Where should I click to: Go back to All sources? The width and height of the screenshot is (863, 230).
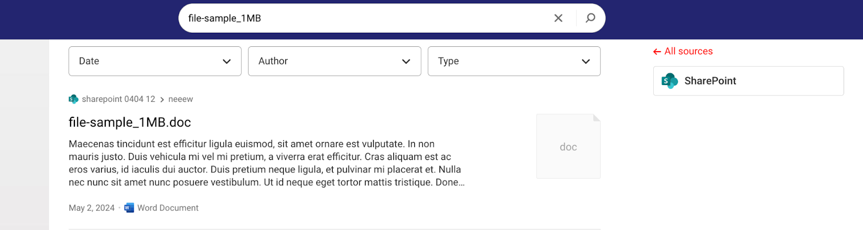(x=688, y=51)
